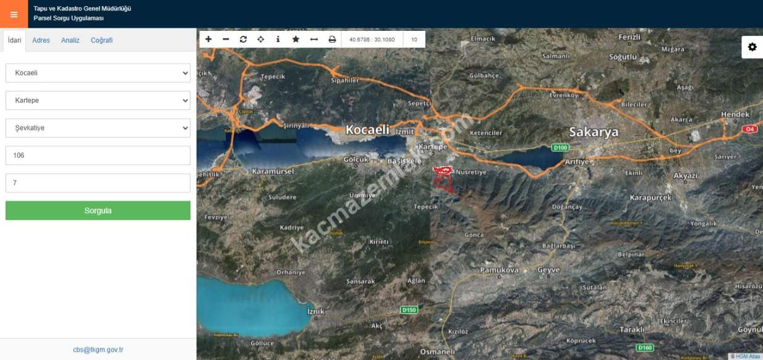
Task: Open the Coğrafi tab
Action: [101, 40]
